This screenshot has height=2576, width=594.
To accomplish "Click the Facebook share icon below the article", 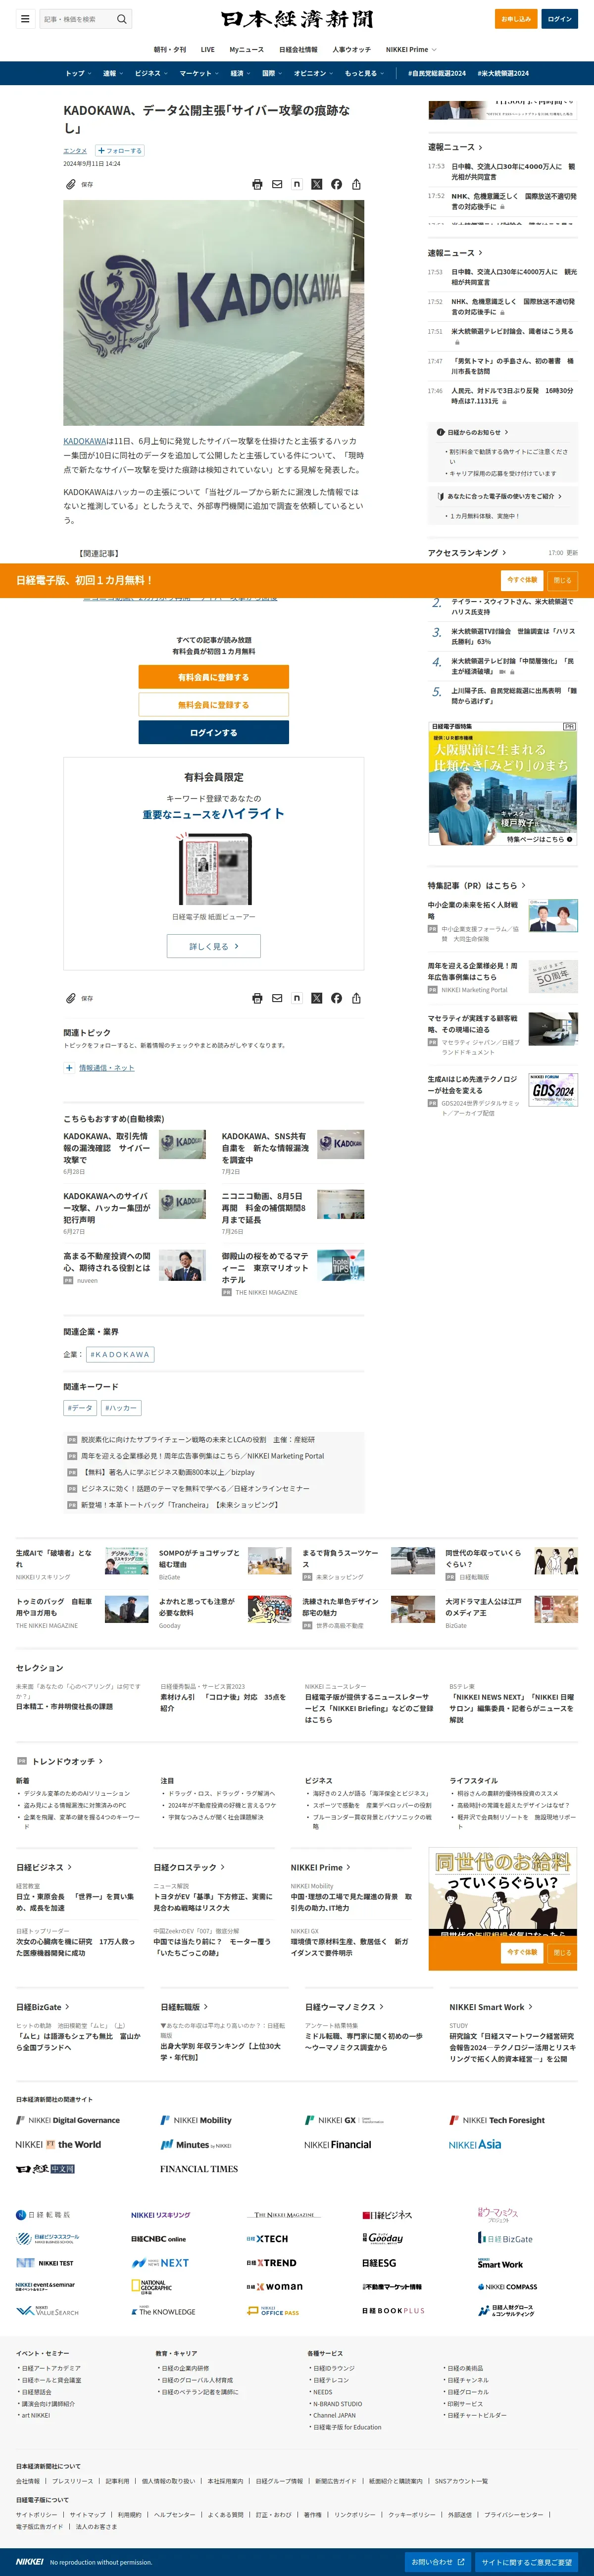I will pyautogui.click(x=336, y=998).
